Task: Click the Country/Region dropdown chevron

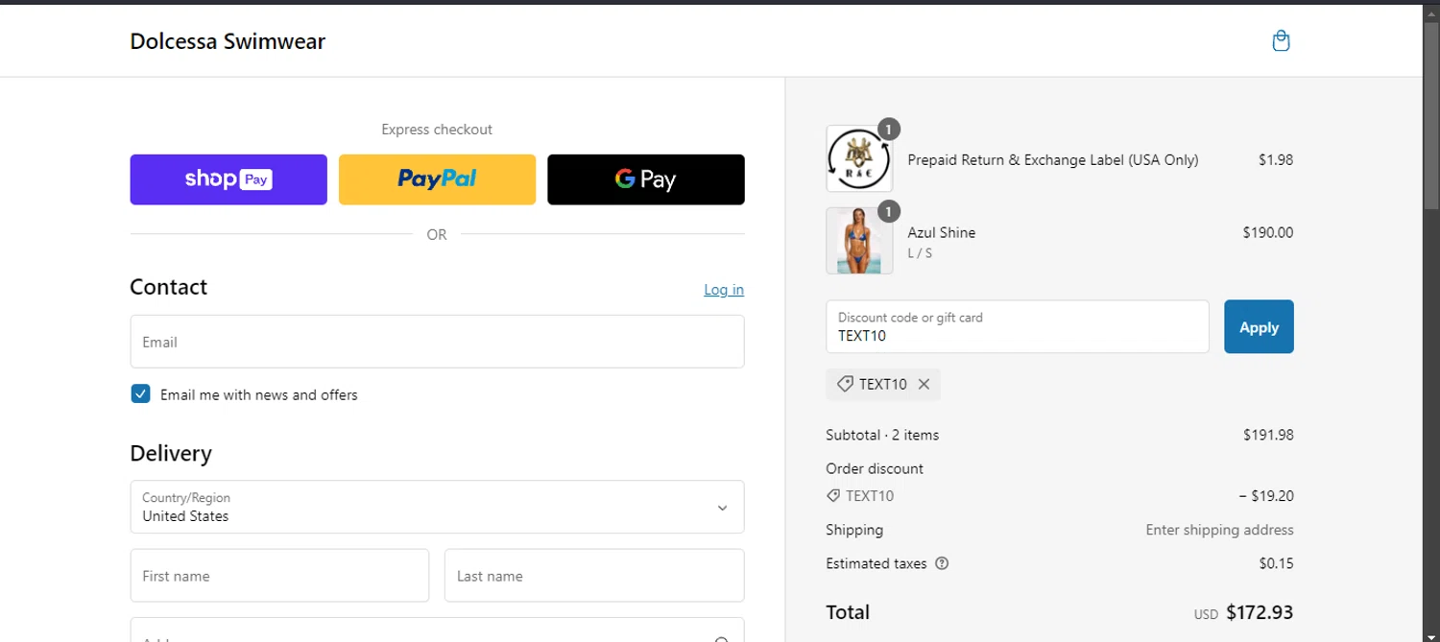Action: point(723,508)
